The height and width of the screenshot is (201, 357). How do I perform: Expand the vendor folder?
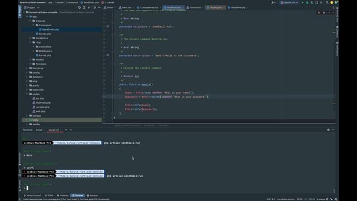tap(27, 124)
